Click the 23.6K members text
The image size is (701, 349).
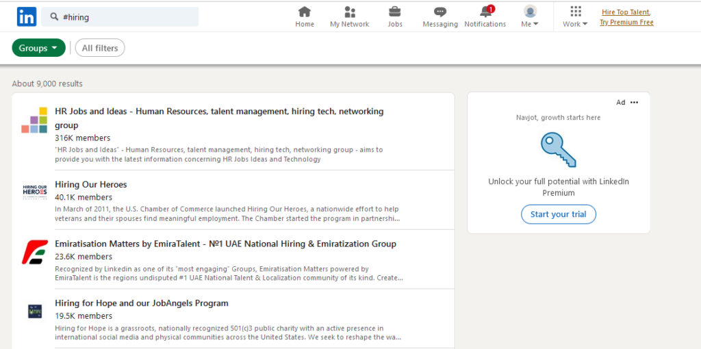click(x=84, y=257)
